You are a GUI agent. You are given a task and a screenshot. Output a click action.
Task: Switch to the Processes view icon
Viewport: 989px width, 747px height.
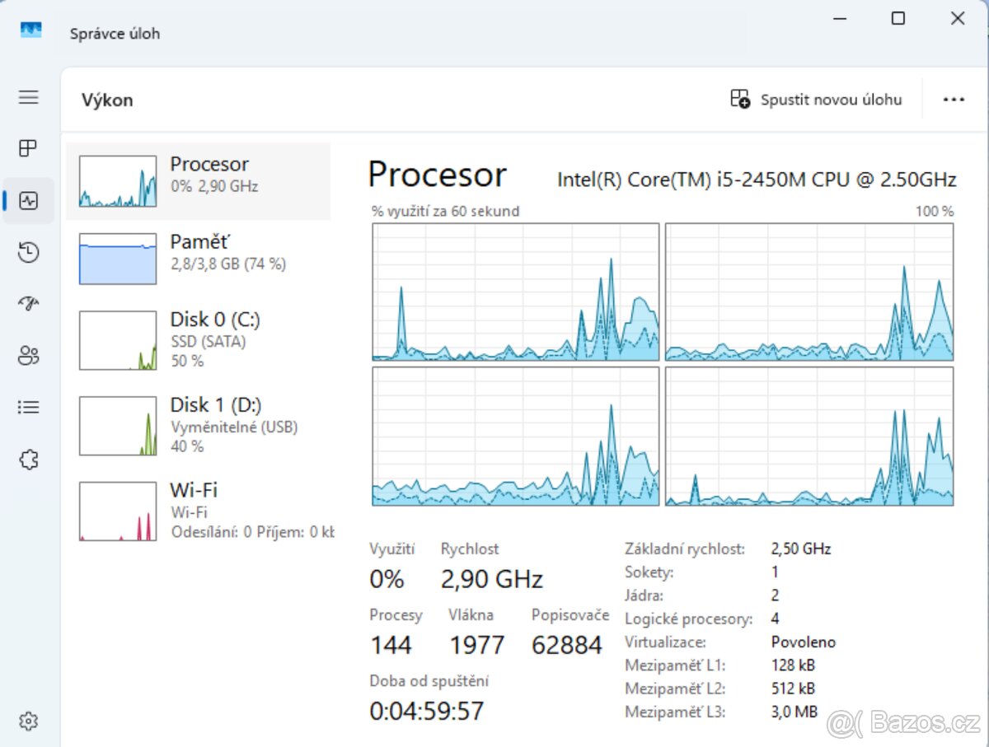click(28, 148)
